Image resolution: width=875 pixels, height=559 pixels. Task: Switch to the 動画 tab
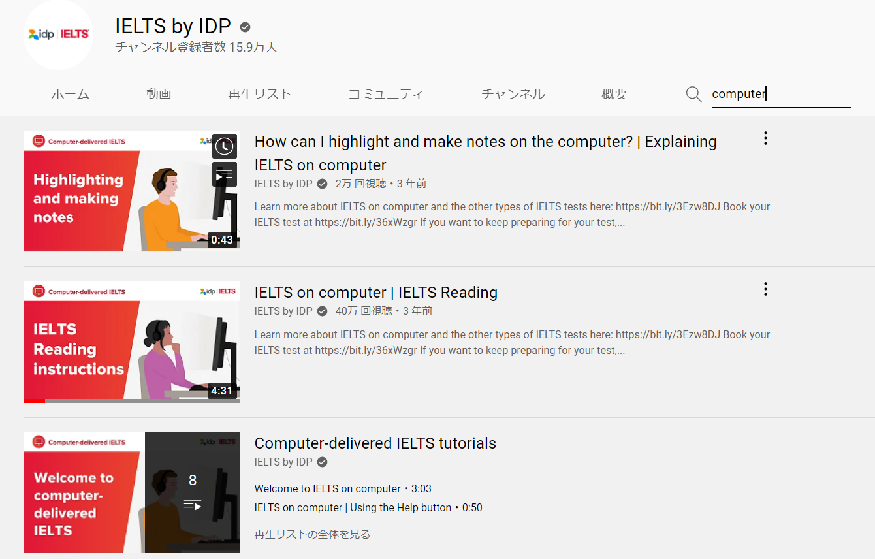tap(159, 94)
